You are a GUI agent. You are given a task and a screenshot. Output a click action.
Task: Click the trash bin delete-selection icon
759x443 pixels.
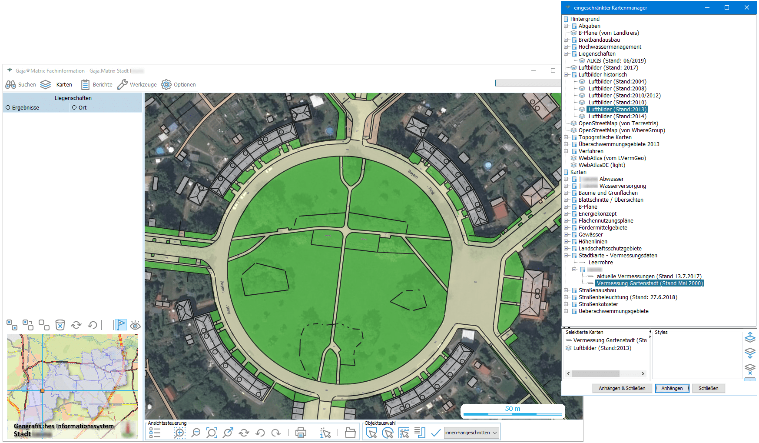tap(60, 325)
